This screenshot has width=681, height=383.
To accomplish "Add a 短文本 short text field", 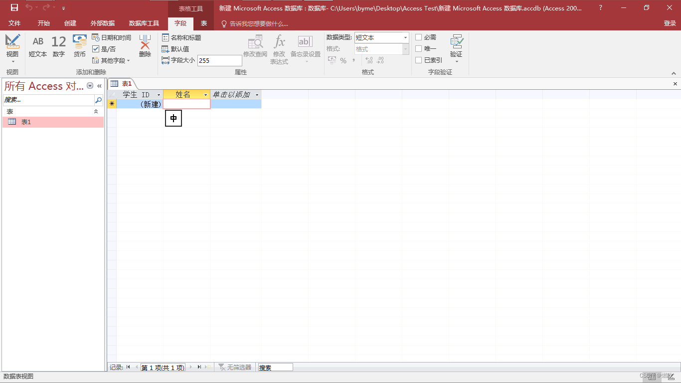I will pyautogui.click(x=38, y=46).
